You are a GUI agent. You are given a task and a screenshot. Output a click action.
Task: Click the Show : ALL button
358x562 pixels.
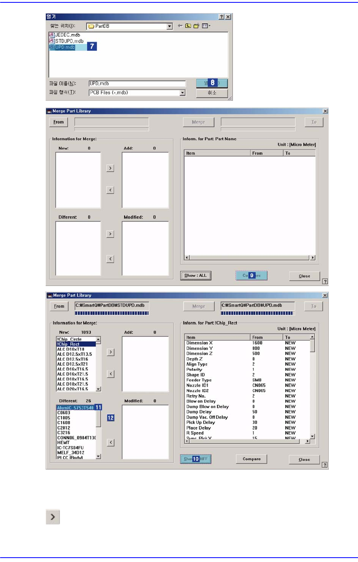point(196,276)
